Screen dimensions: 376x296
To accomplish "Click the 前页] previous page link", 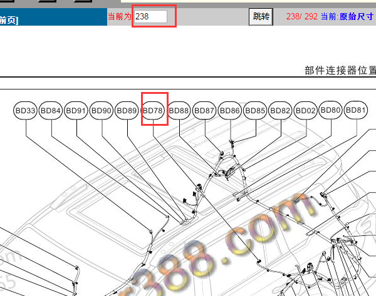I will pos(9,21).
